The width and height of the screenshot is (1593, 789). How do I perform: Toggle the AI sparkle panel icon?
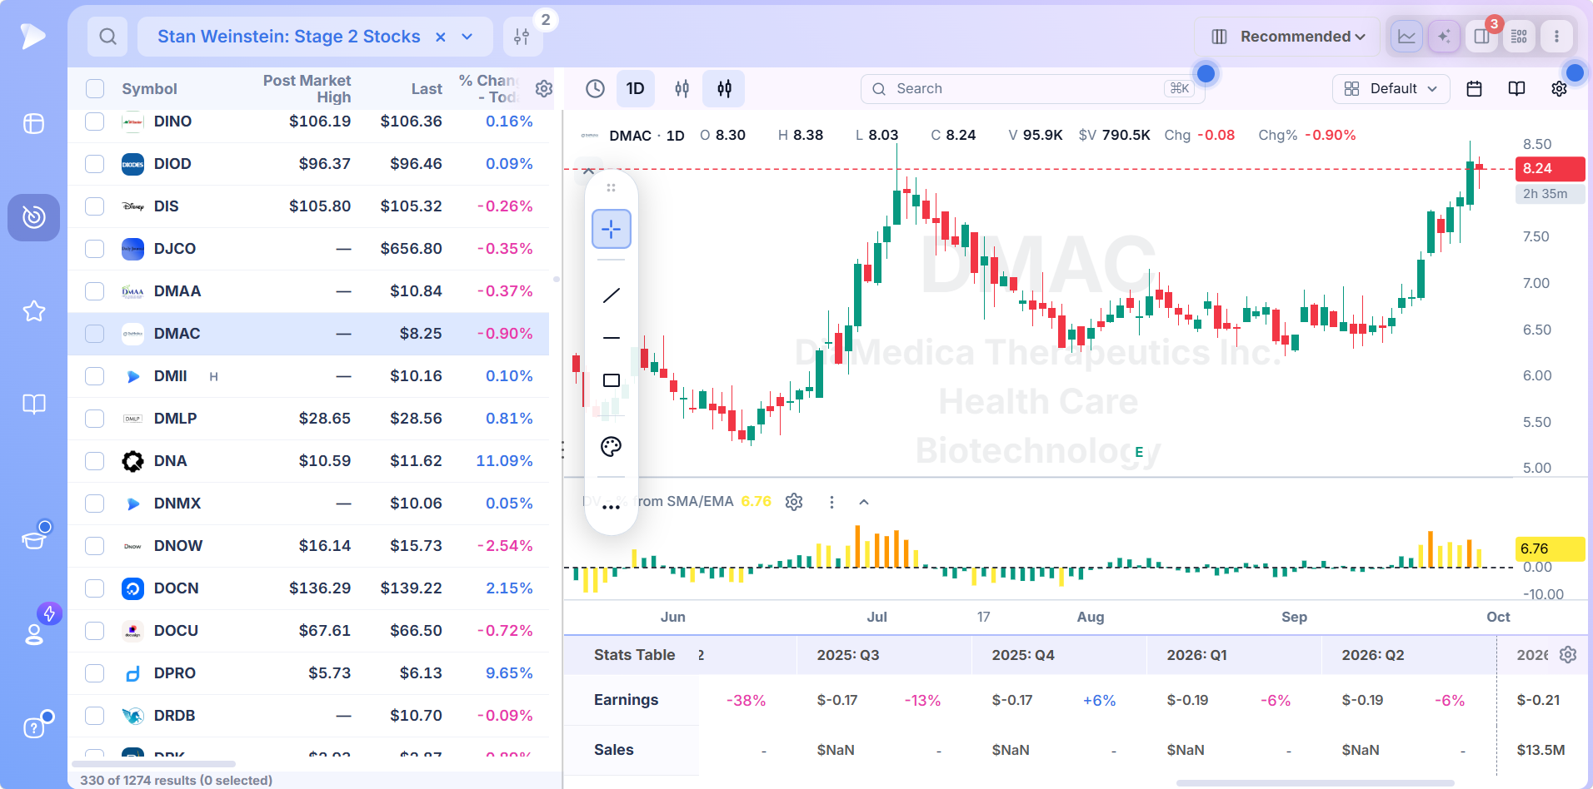[x=1444, y=37]
